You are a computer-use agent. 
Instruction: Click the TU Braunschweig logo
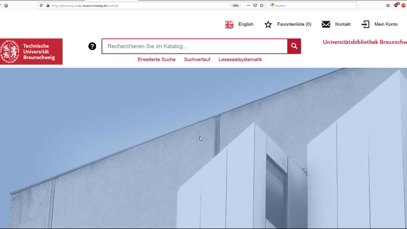click(x=31, y=51)
